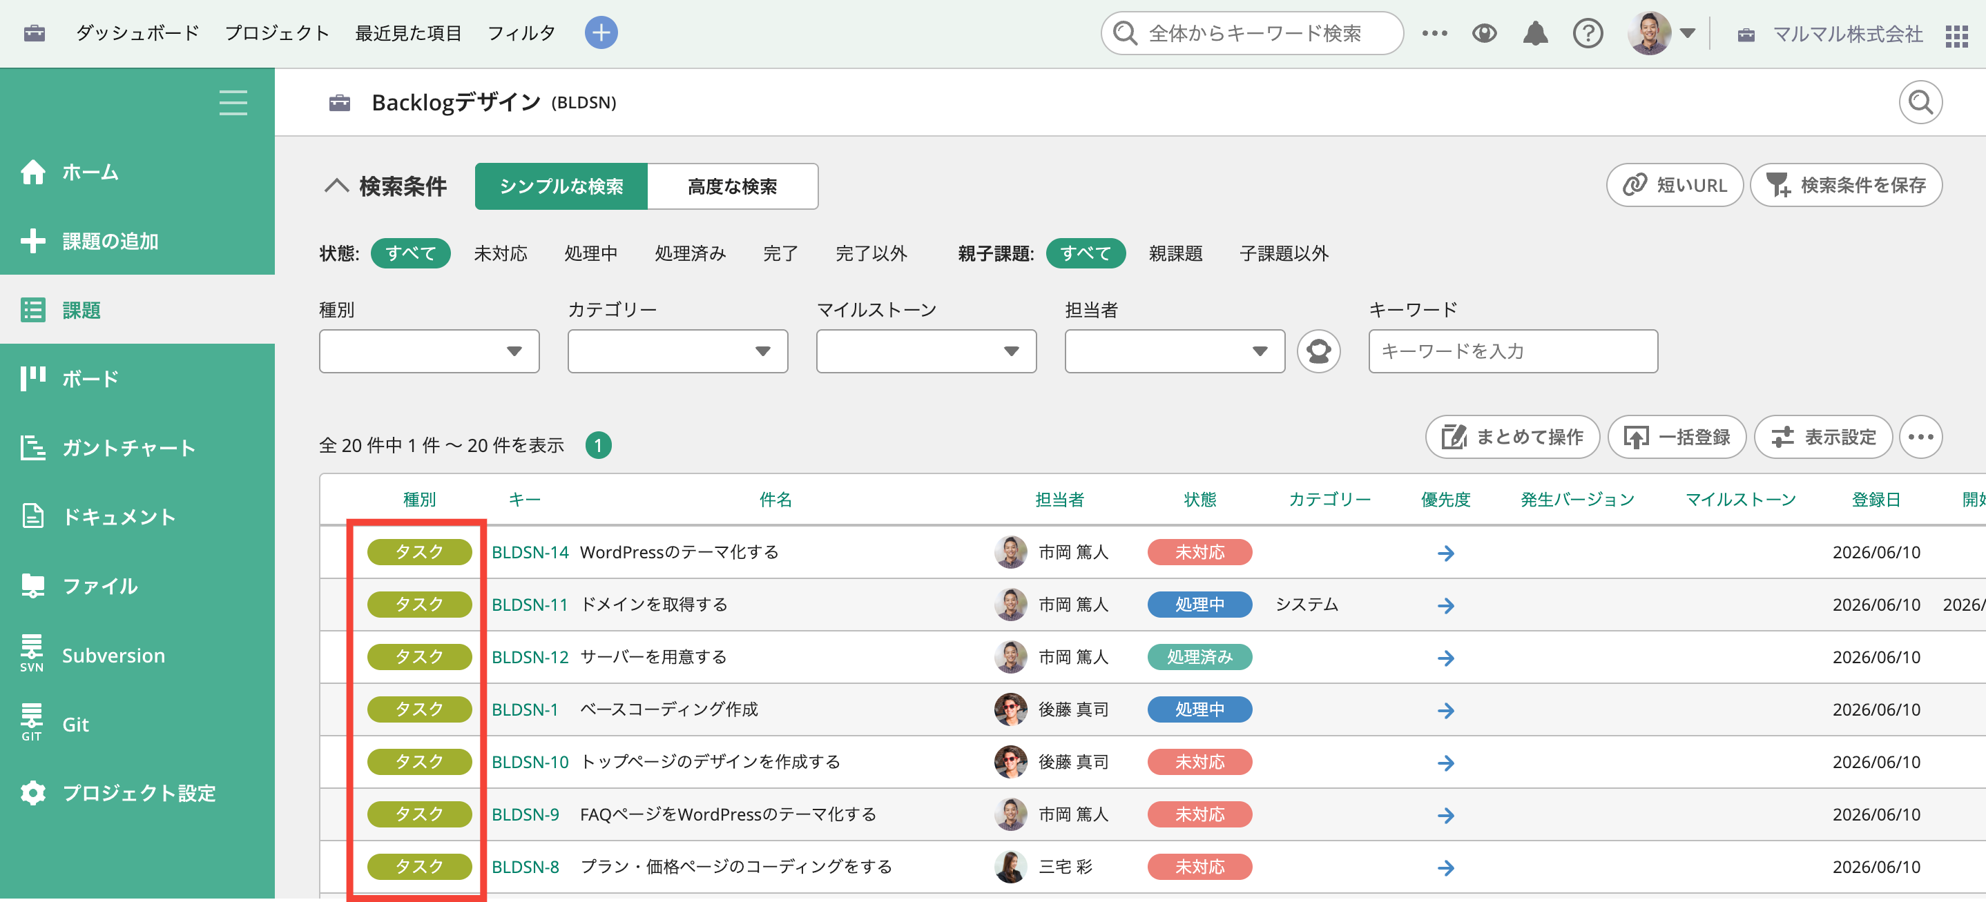Image resolution: width=1986 pixels, height=902 pixels.
Task: Open Subversion in the sidebar
Action: [x=137, y=655]
